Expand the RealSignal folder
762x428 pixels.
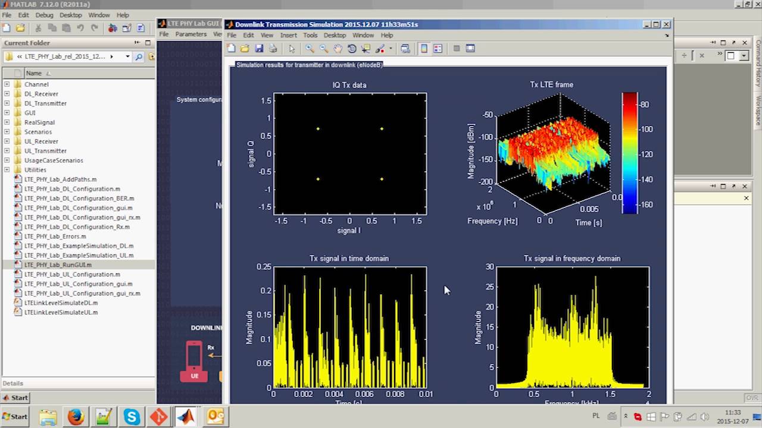[x=7, y=122]
